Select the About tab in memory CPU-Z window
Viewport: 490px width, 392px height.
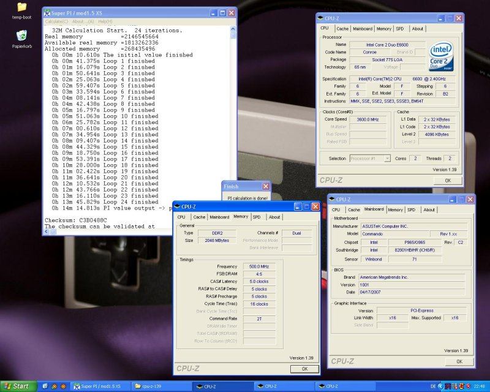tap(274, 217)
